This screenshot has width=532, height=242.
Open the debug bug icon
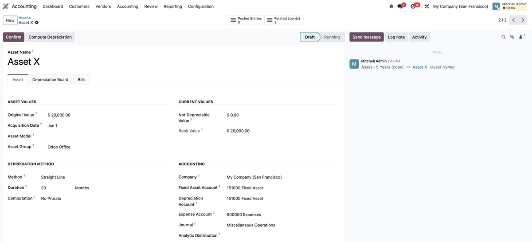click(x=391, y=6)
